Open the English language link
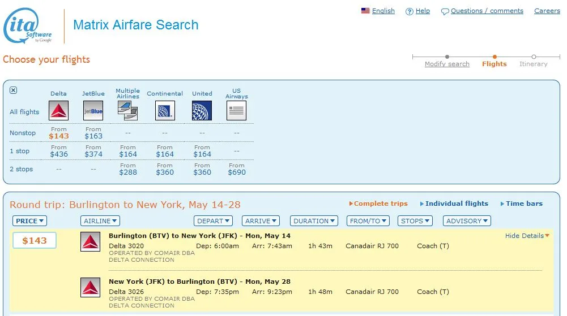This screenshot has width=567, height=316. (x=383, y=11)
